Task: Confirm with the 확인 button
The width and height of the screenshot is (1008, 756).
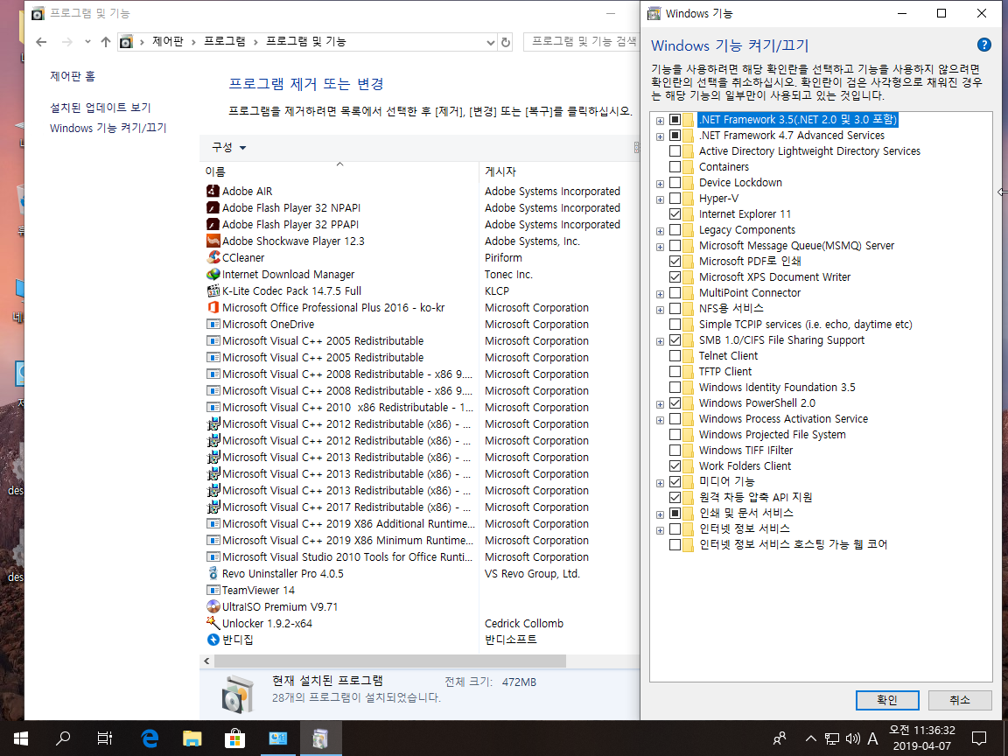Action: (887, 700)
